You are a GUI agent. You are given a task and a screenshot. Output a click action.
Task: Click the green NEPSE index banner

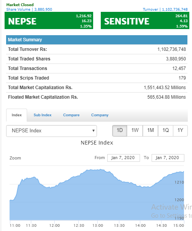[x=49, y=21]
